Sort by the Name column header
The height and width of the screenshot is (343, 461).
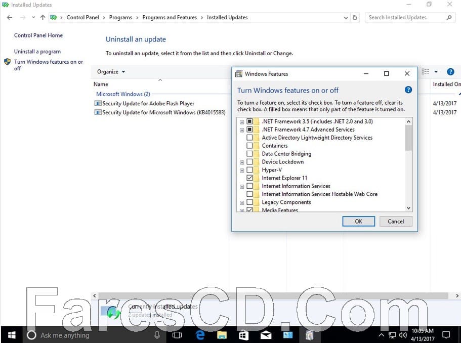click(x=101, y=84)
